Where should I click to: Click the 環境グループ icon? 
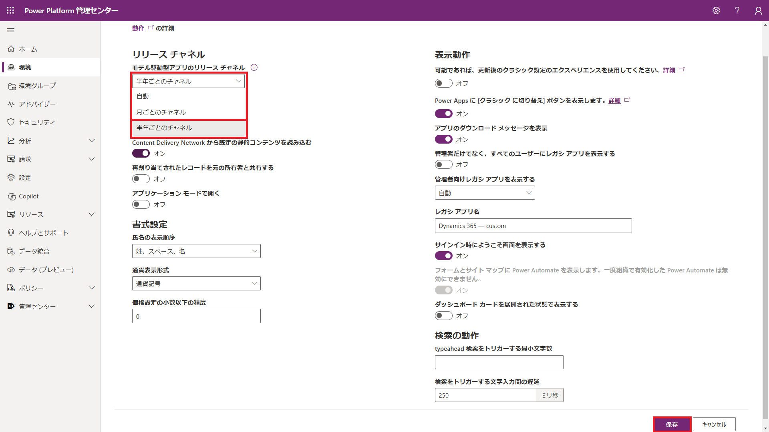(x=12, y=86)
